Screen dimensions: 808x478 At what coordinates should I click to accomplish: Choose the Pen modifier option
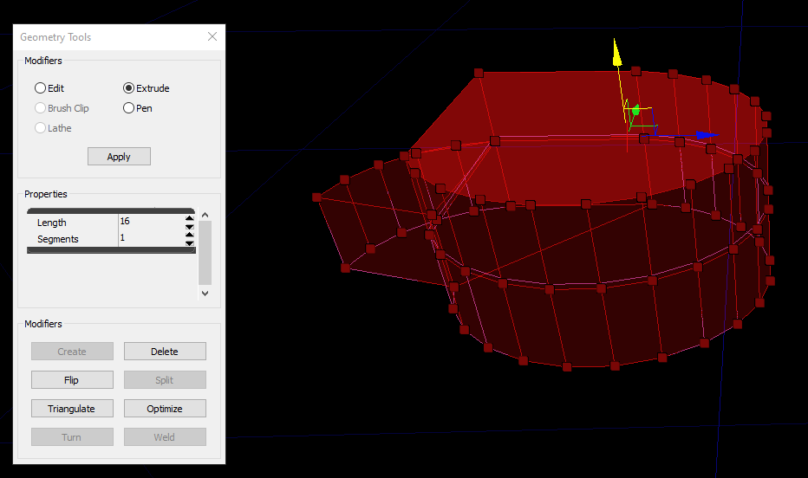click(129, 108)
